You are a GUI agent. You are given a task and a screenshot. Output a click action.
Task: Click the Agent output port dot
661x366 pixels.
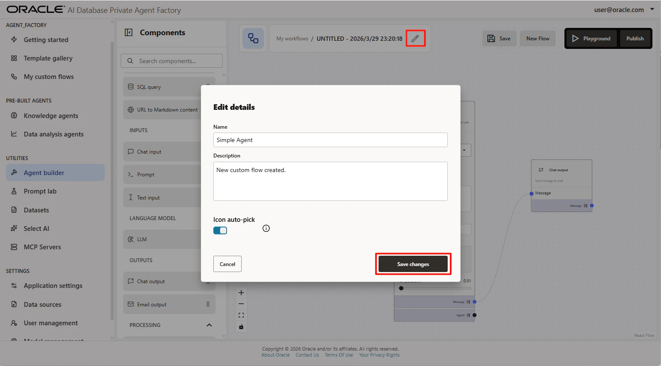point(474,315)
